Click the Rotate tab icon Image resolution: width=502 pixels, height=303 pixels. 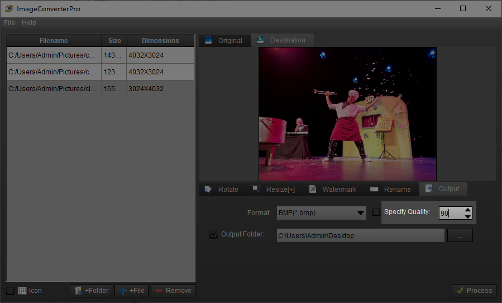tap(208, 189)
